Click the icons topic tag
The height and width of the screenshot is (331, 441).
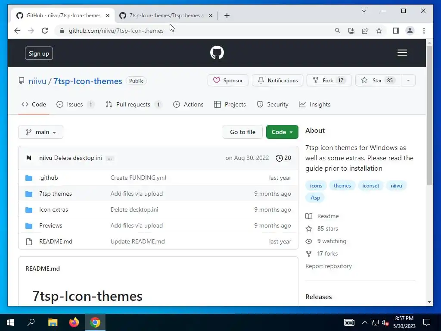(316, 186)
